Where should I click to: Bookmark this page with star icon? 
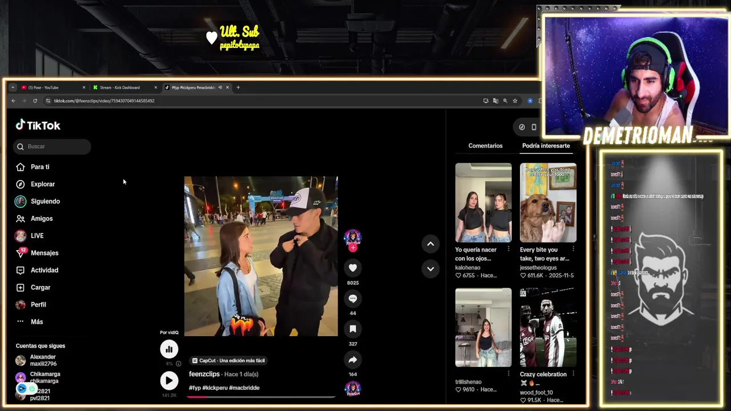[x=515, y=101]
